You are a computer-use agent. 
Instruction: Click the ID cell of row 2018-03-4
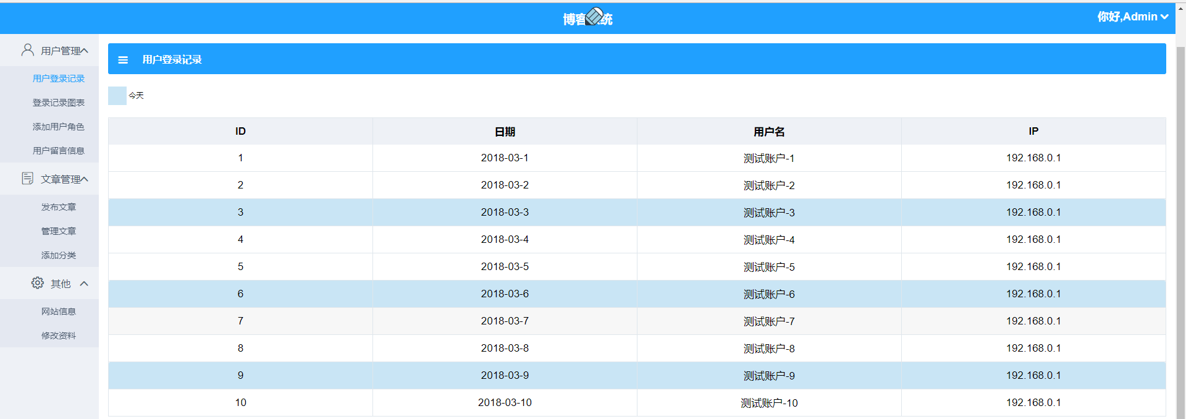pyautogui.click(x=240, y=239)
